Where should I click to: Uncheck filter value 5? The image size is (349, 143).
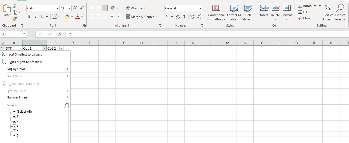pos(15,131)
